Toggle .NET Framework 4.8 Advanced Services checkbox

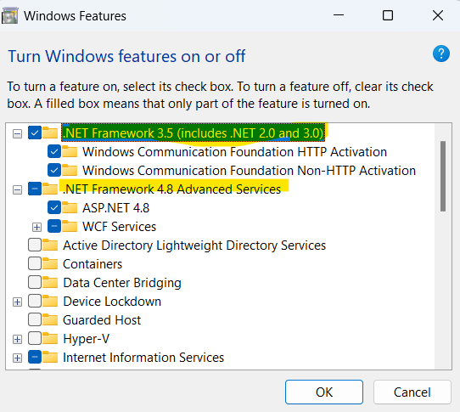pyautogui.click(x=35, y=189)
